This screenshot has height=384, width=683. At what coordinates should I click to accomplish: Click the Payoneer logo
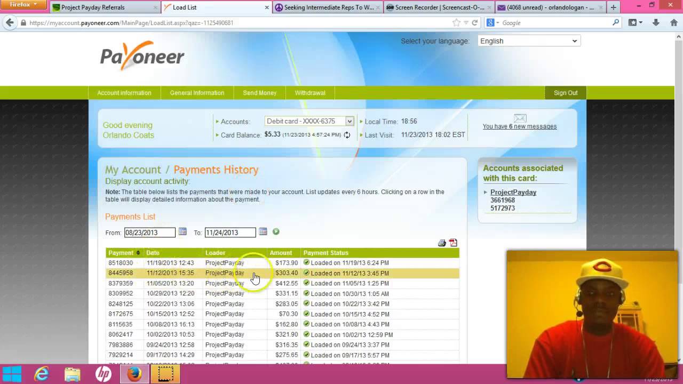[x=142, y=55]
